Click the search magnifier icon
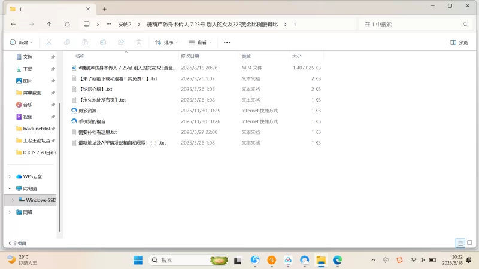479x269 pixels. (465, 25)
